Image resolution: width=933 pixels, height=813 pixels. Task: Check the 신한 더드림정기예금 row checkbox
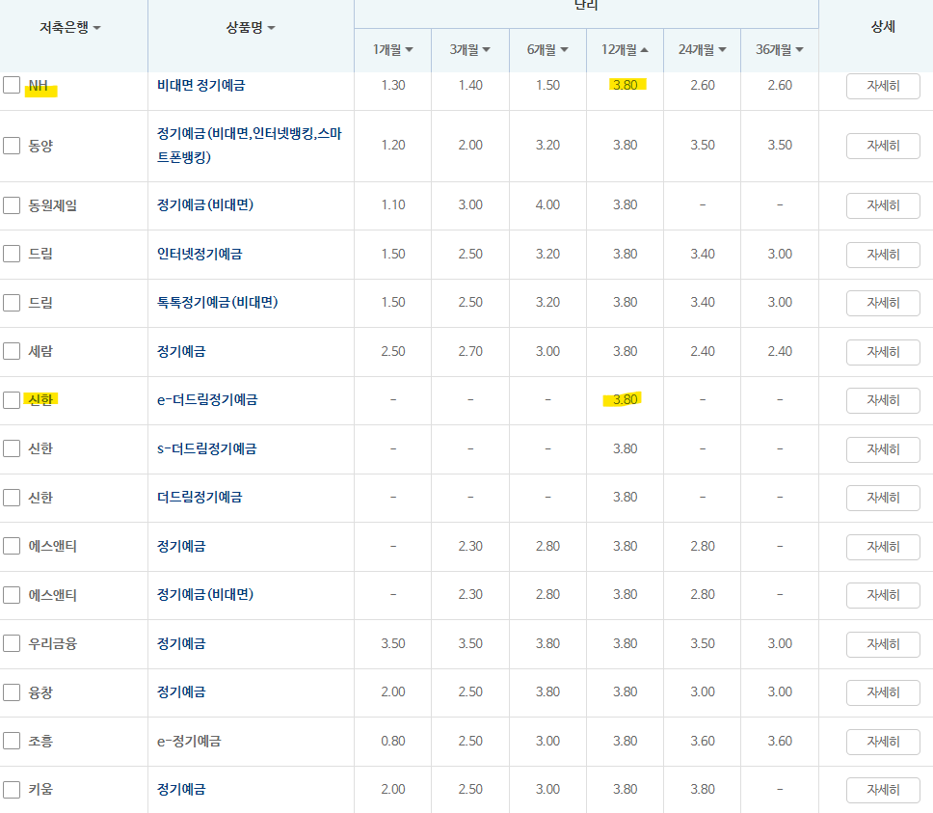pyautogui.click(x=12, y=497)
